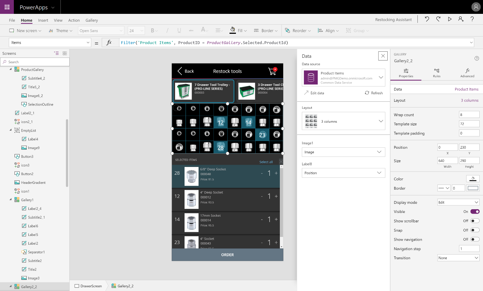
Task: Click the Redo arrow icon
Action: [438, 19]
